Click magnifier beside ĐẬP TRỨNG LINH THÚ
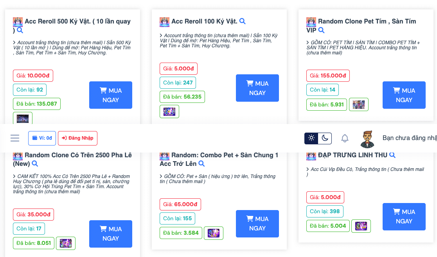The image size is (437, 257). click(x=392, y=155)
